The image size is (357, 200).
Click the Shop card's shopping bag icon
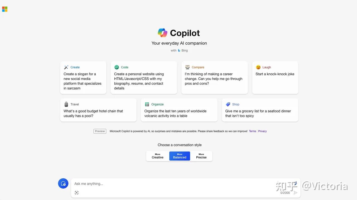tap(228, 104)
